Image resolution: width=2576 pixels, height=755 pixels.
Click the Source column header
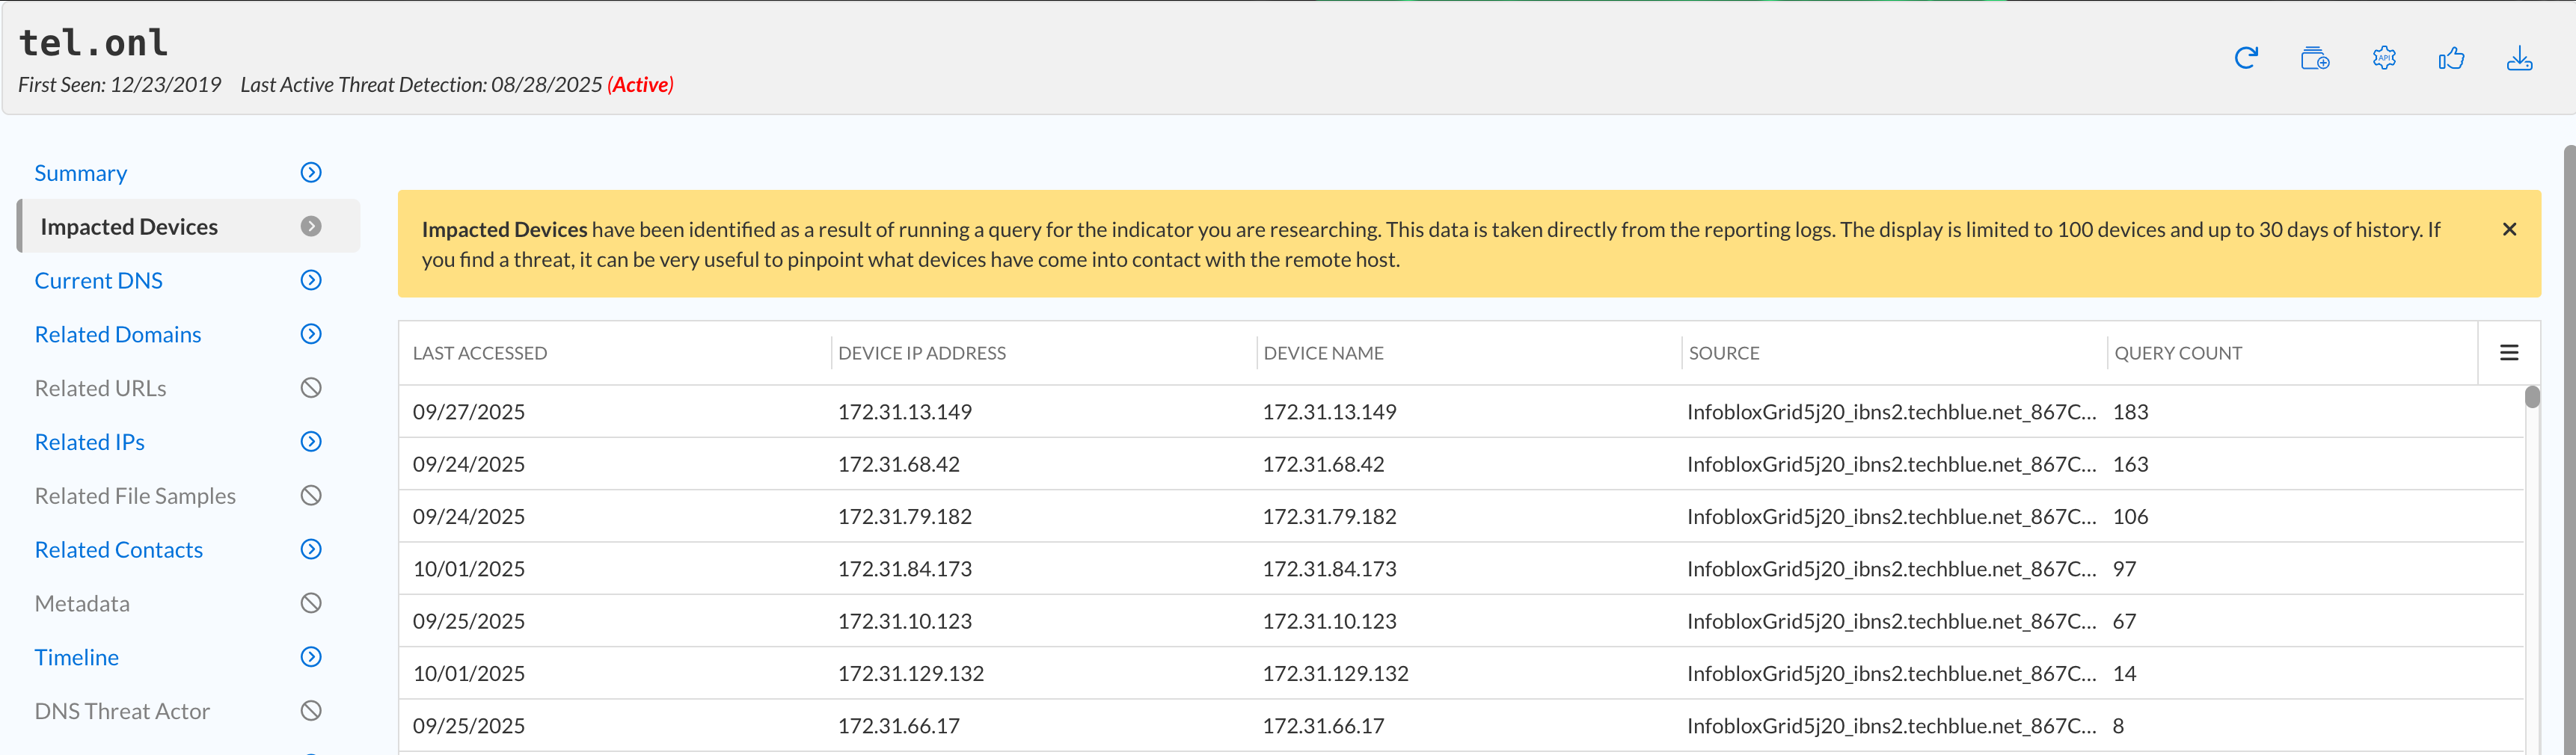1723,353
